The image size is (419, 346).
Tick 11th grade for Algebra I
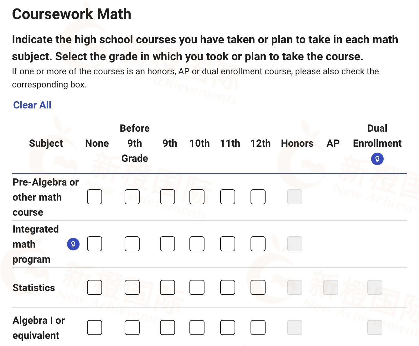pyautogui.click(x=228, y=328)
